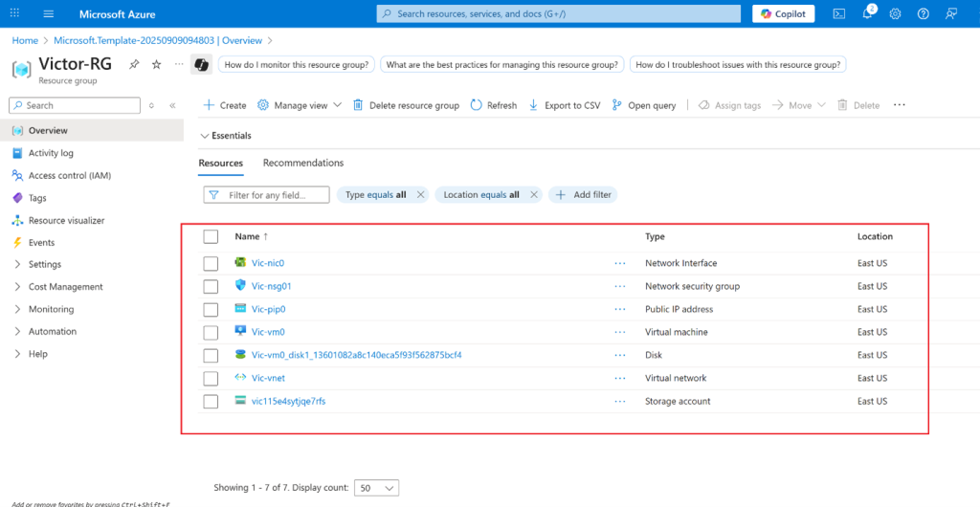Open the Azure portal apps grid icon
980x507 pixels.
click(15, 13)
